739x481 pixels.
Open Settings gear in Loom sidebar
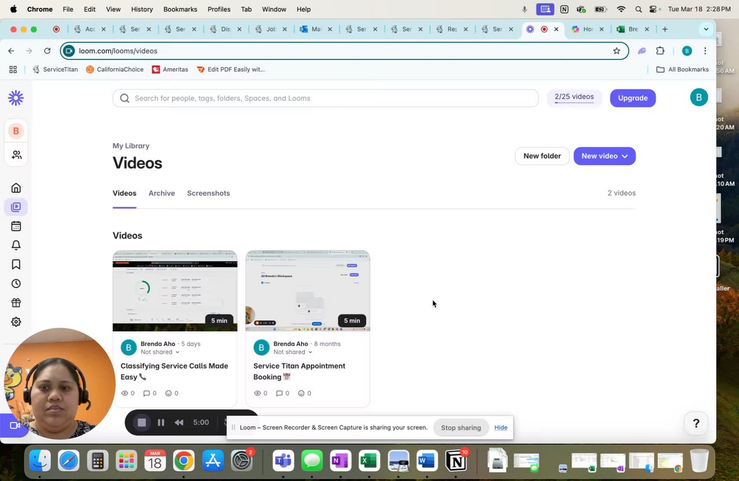coord(16,322)
